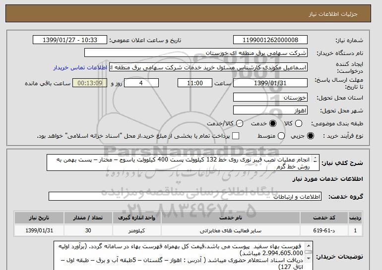This screenshot has height=270, width=382.
Task: Click the request creator name field
Action: [x=208, y=67]
